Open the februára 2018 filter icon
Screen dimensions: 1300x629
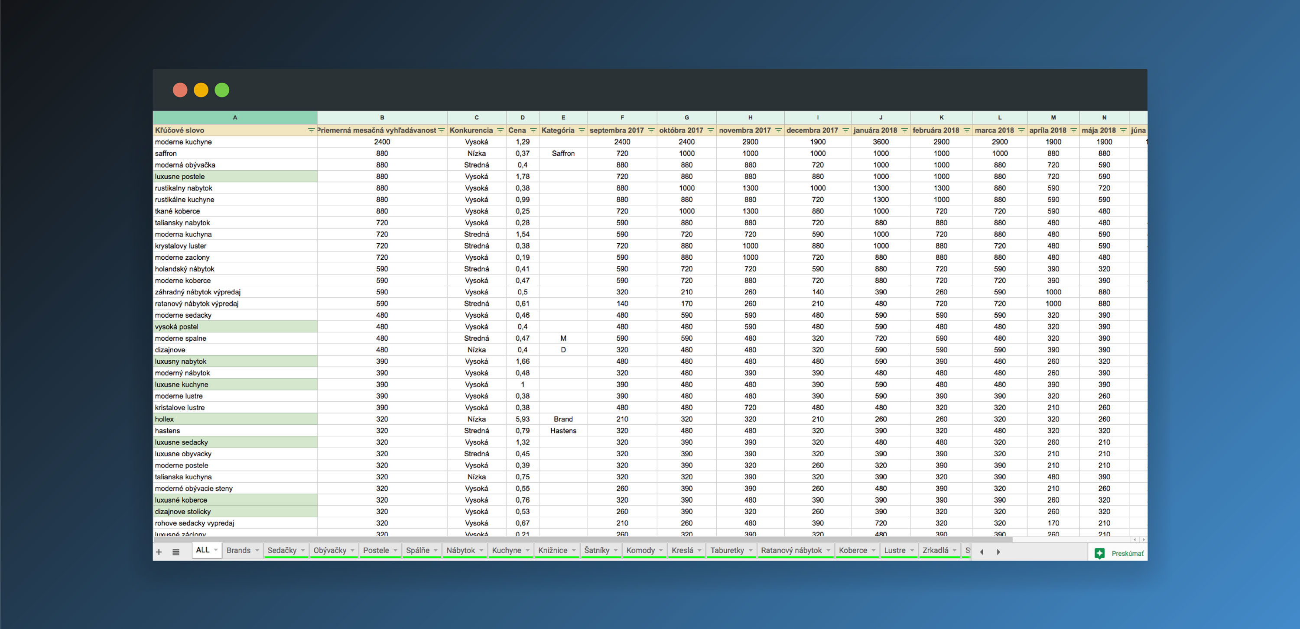click(966, 130)
